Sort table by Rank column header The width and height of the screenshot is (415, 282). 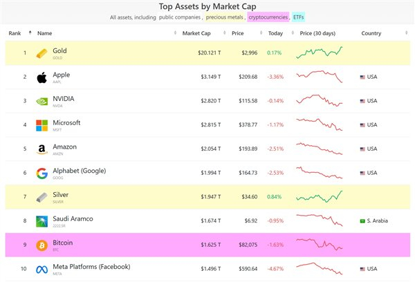[x=15, y=33]
